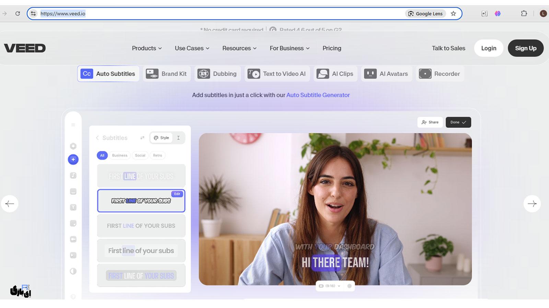
Task: Filter subtitle styles by Retro
Action: pos(157,155)
